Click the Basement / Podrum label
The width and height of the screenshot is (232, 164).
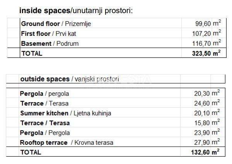[x=50, y=44]
